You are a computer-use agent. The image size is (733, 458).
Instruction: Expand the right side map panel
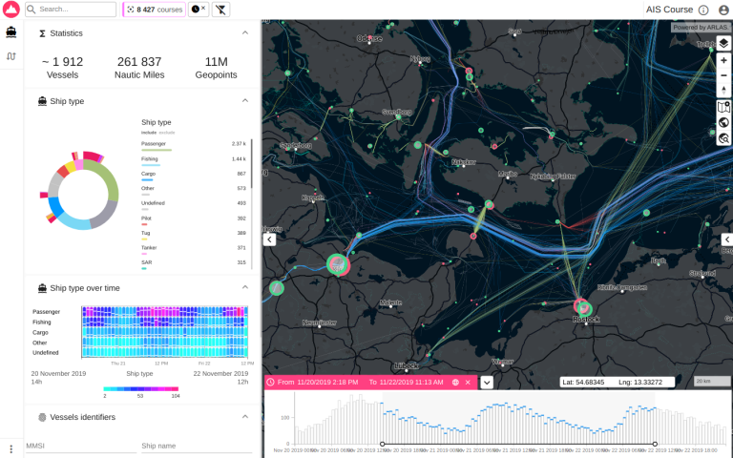[x=727, y=239]
